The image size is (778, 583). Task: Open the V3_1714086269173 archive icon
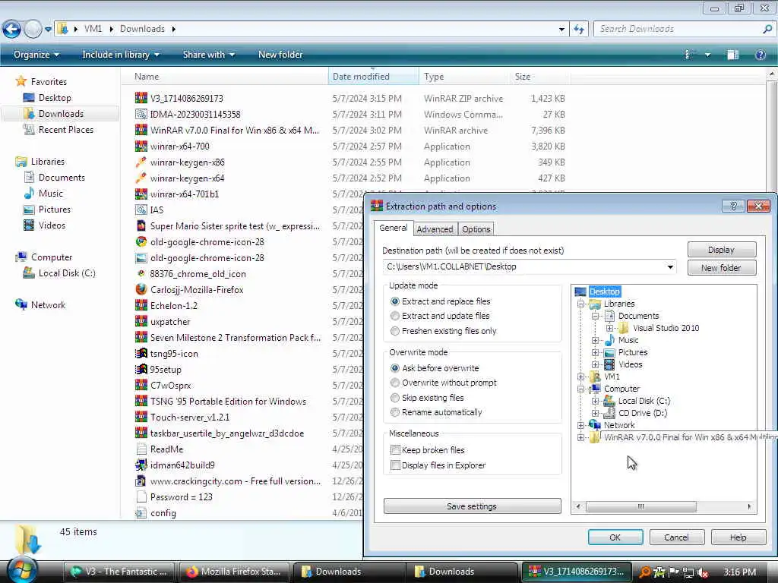tap(141, 98)
